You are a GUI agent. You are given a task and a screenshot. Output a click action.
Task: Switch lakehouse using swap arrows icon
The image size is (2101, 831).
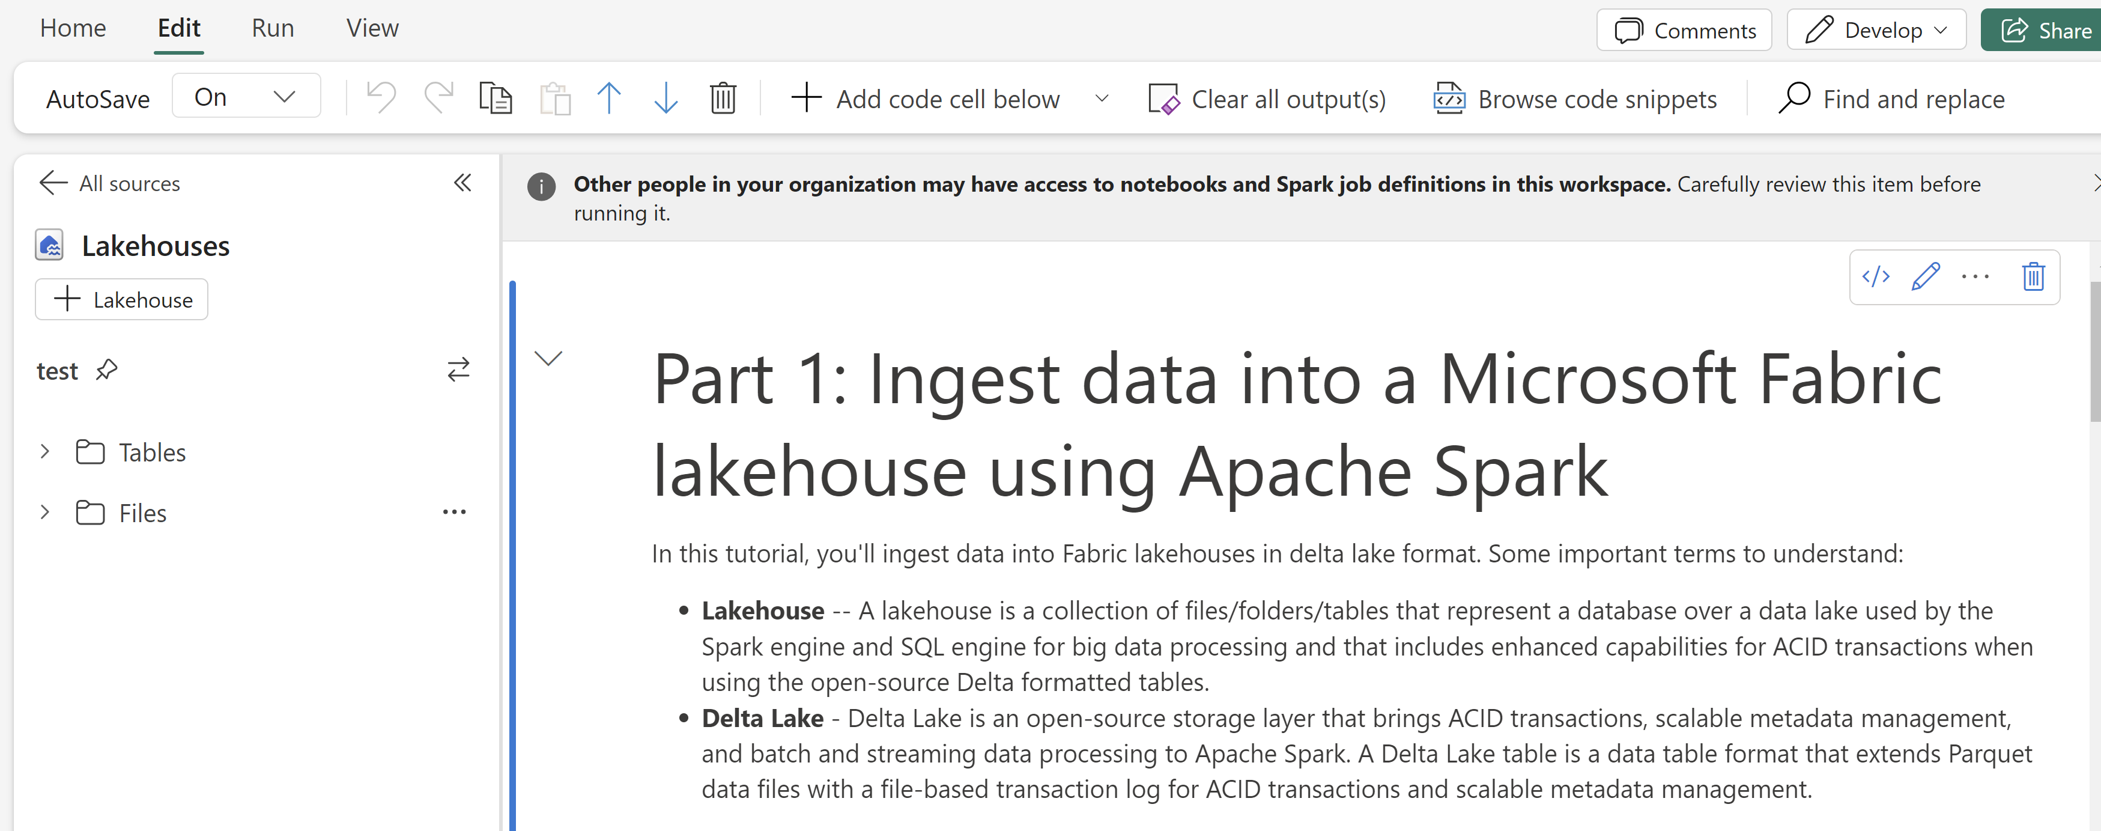tap(458, 370)
